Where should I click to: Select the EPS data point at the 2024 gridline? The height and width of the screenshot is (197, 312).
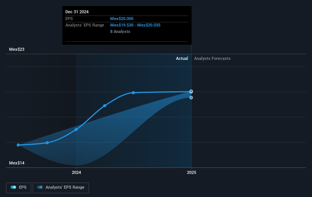(x=76, y=130)
